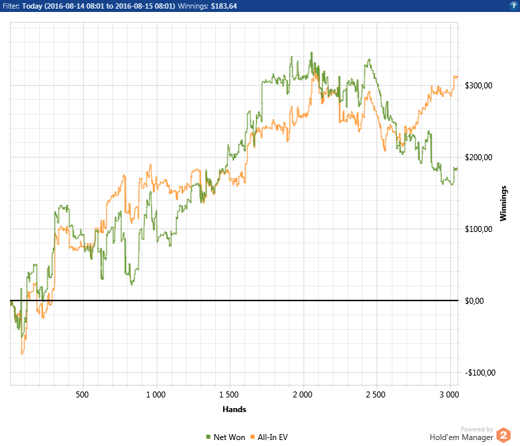
Task: Click the Powered by Hold'em Manager text
Action: [x=462, y=434]
